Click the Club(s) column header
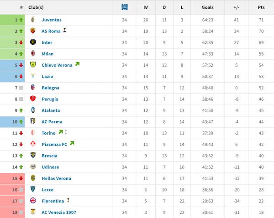Screen dimensions: 274x218 (x=36, y=8)
